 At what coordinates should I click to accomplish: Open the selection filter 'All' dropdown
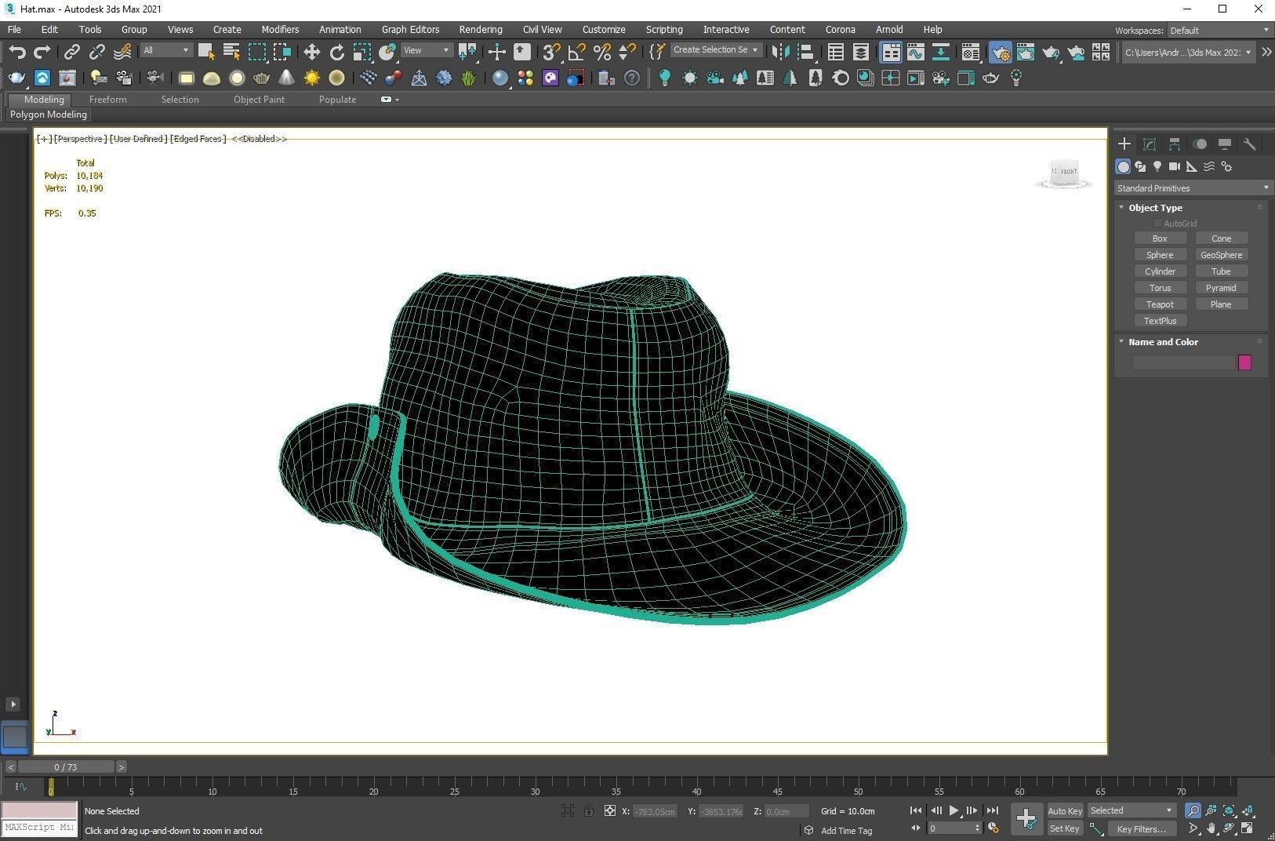tap(166, 50)
